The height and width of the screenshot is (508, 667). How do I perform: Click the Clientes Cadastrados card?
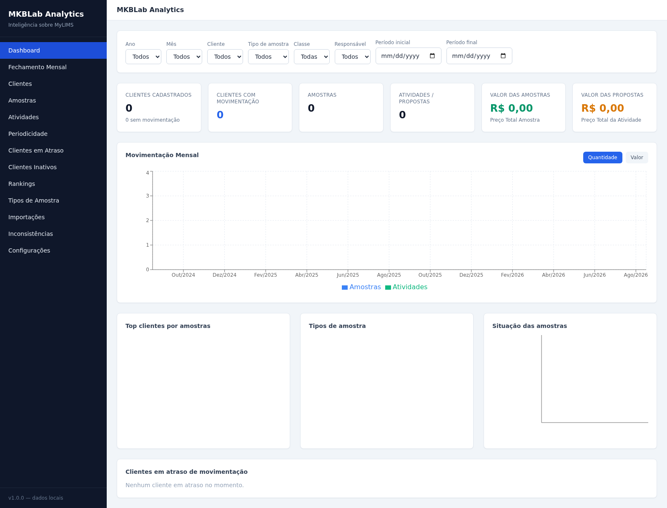point(159,108)
